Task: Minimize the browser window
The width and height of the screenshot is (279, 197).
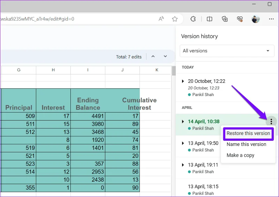Action: click(254, 4)
